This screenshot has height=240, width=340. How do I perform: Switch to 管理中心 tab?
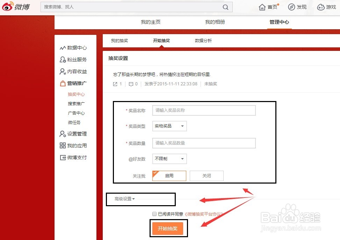279,22
